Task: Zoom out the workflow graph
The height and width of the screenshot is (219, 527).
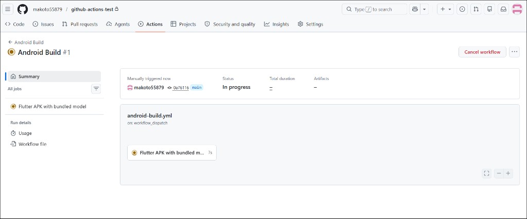Action: (x=499, y=173)
